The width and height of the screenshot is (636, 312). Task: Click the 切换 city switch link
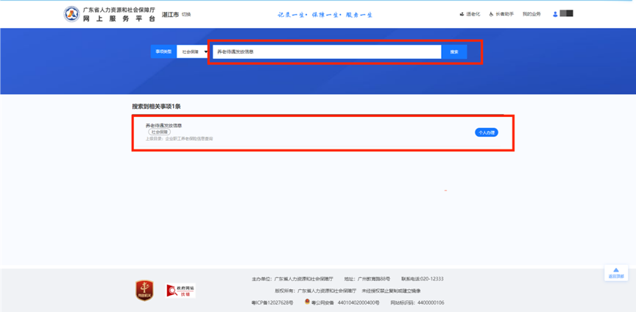[185, 14]
